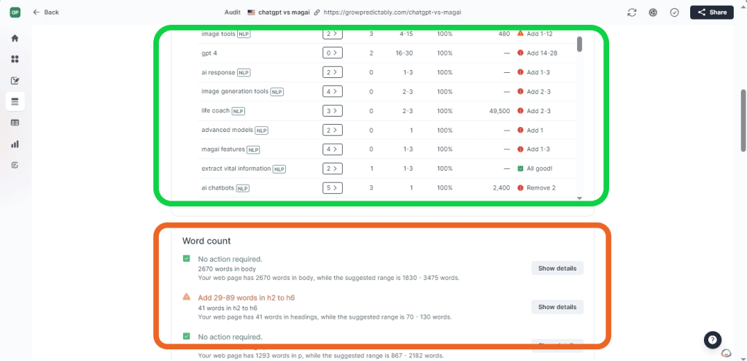This screenshot has height=361, width=747.
Task: Refresh the audit with circular arrows icon
Action: 632,13
